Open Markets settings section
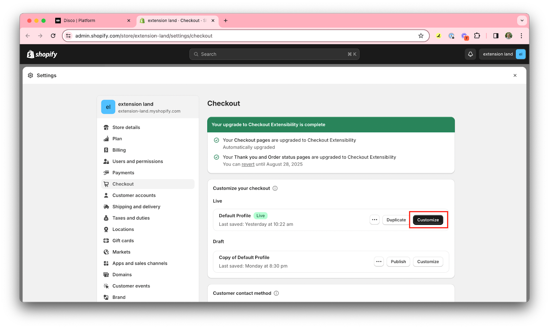 [x=148, y=252]
